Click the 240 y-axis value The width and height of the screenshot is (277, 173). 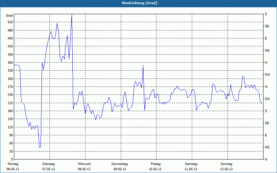(10, 94)
